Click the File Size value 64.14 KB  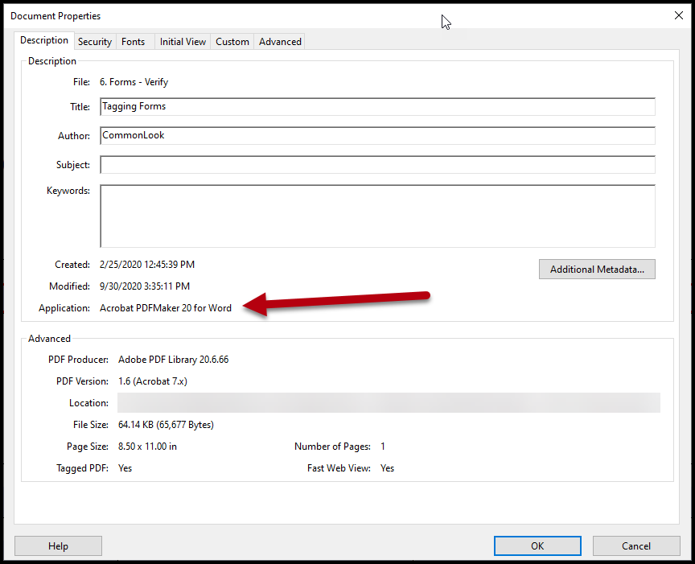[x=166, y=425]
